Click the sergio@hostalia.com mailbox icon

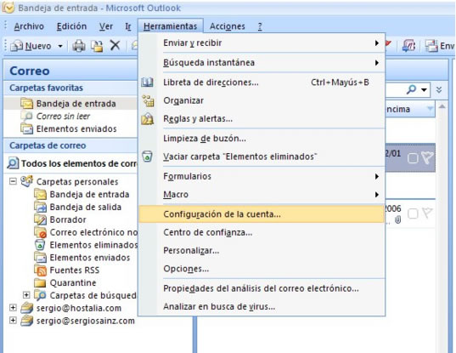click(x=27, y=308)
